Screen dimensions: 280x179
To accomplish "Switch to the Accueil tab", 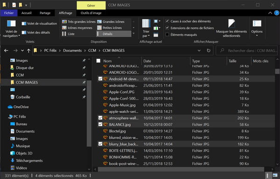I will [x=27, y=13].
